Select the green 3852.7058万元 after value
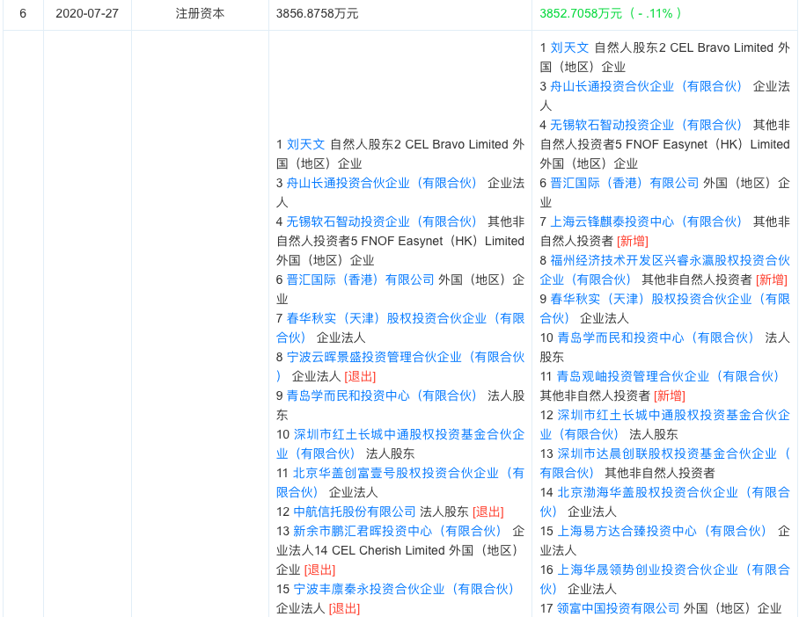Screen dimensions: 799x617 coord(582,14)
